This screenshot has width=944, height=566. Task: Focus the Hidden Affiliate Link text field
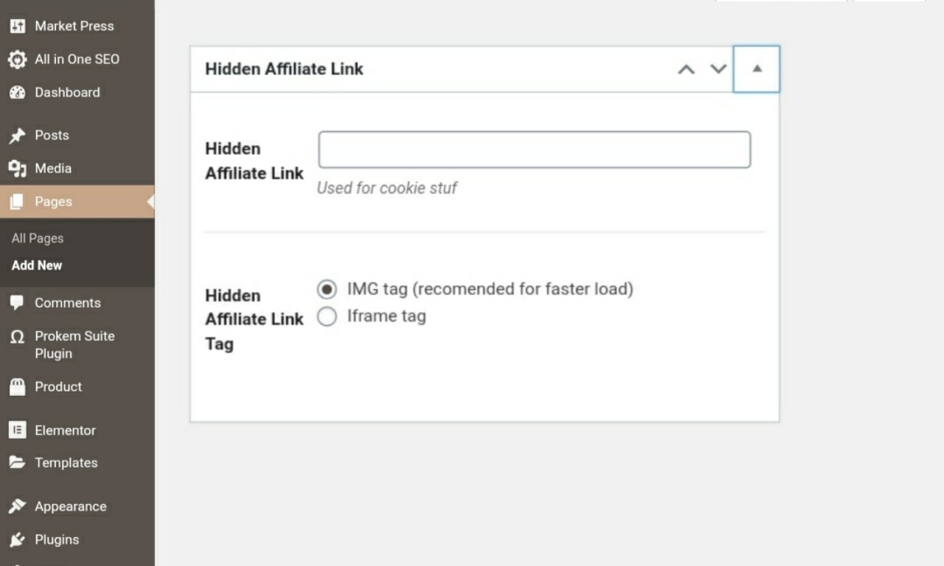pyautogui.click(x=534, y=150)
